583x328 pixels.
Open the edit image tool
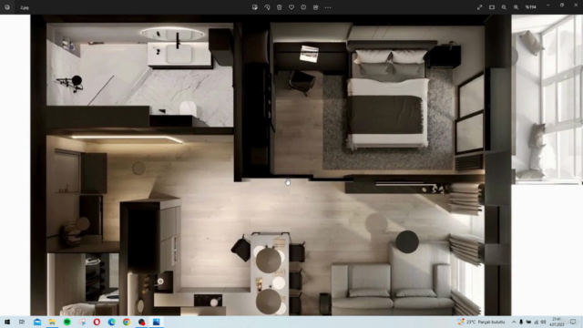tap(255, 7)
